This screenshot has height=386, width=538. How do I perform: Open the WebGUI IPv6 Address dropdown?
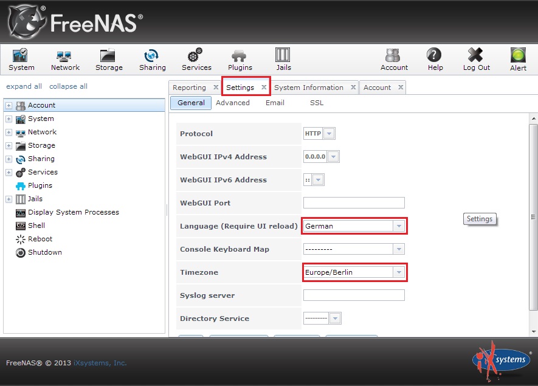(318, 180)
